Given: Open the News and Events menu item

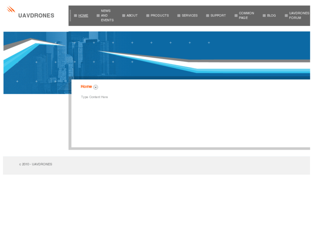Looking at the screenshot, I should [x=107, y=16].
